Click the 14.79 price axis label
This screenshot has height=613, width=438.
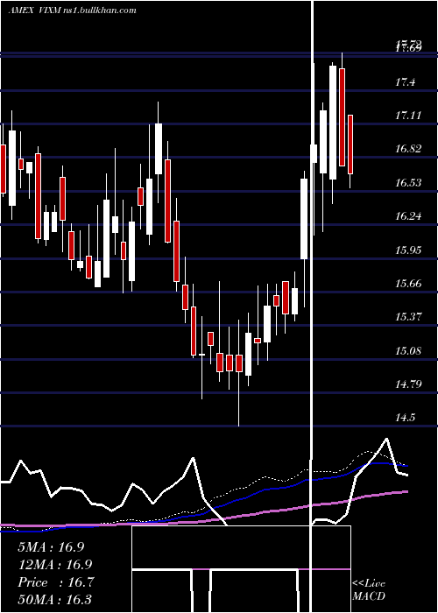pos(408,384)
